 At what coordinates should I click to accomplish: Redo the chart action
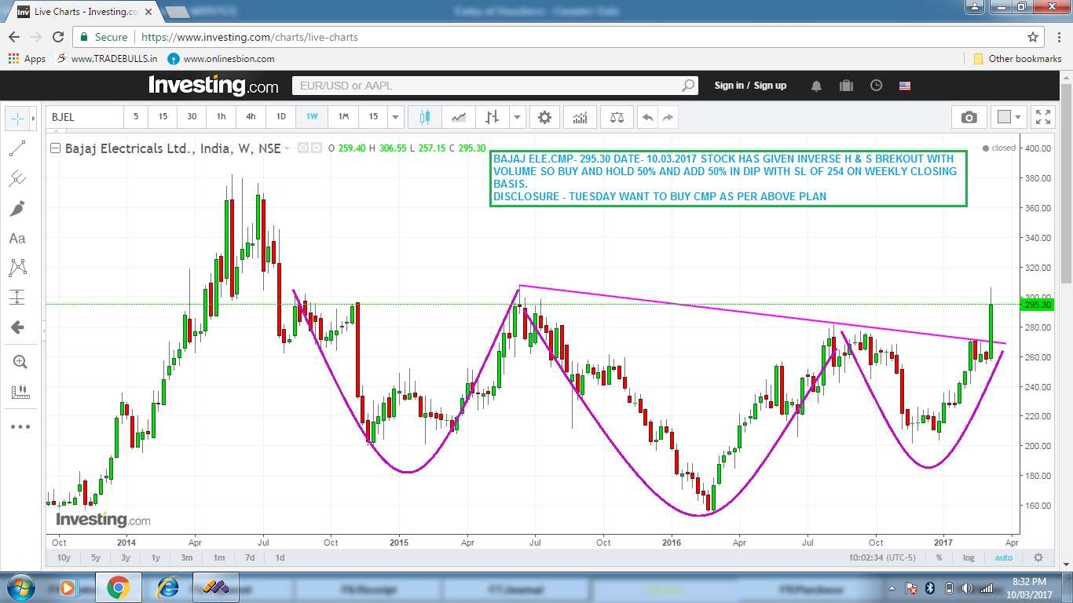click(x=668, y=117)
